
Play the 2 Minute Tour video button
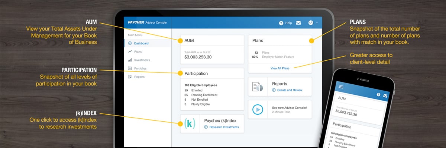coord(258,109)
